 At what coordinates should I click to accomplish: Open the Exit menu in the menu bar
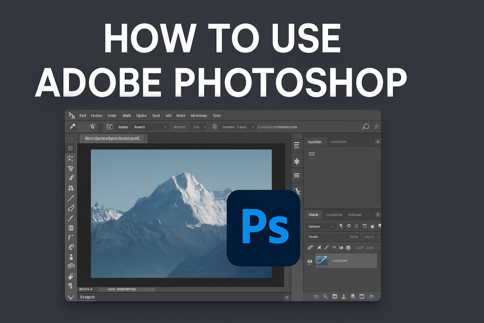(x=83, y=115)
